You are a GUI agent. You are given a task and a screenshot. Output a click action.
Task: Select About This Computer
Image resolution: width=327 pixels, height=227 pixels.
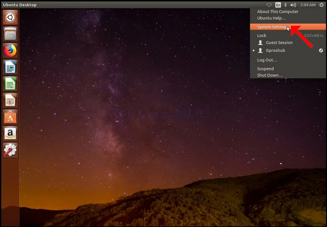pyautogui.click(x=288, y=12)
